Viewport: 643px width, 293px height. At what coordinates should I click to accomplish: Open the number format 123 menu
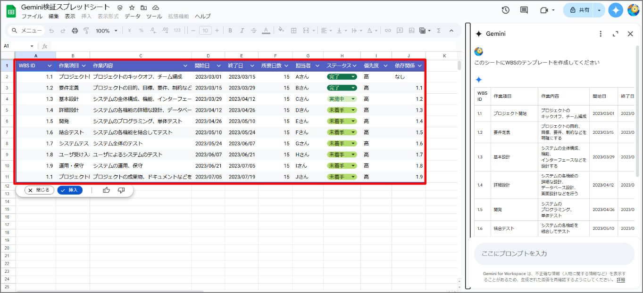(177, 31)
